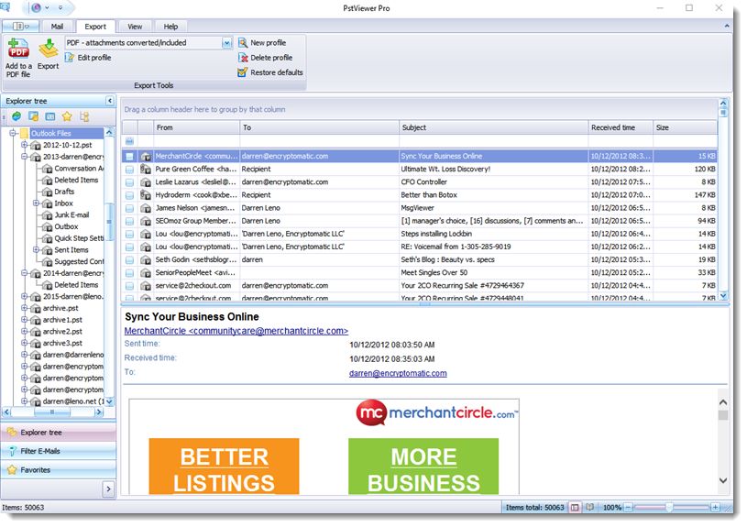747x527 pixels.
Task: Click MORE BUSINESS green banner
Action: 423,467
